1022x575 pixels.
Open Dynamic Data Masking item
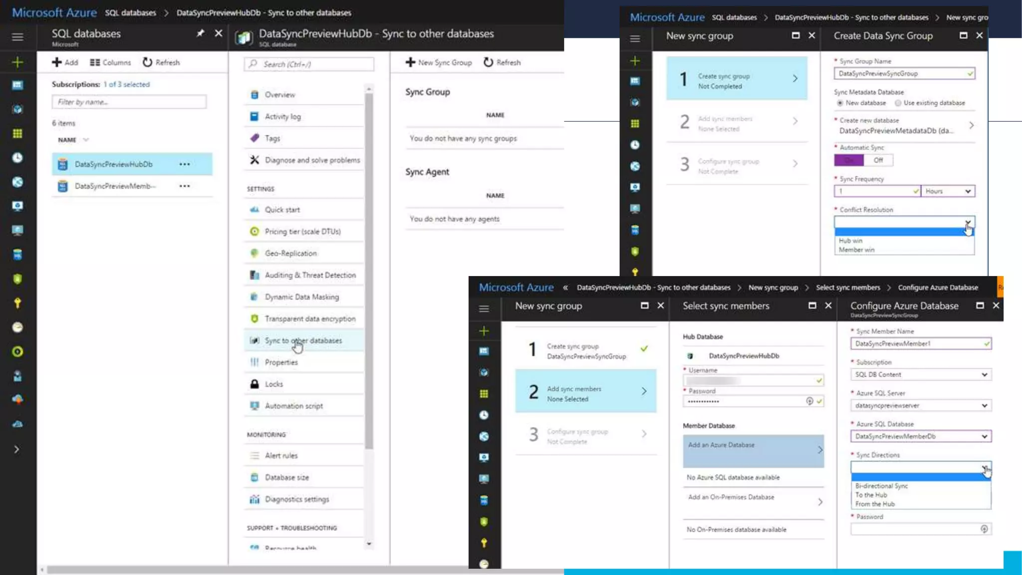pos(304,297)
